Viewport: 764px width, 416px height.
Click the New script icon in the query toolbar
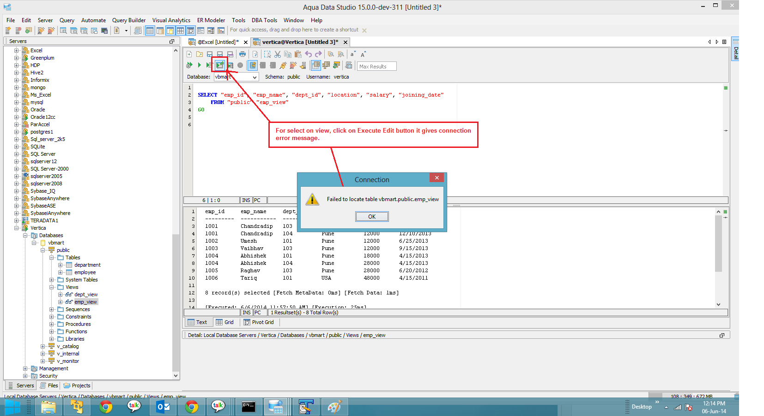point(189,54)
